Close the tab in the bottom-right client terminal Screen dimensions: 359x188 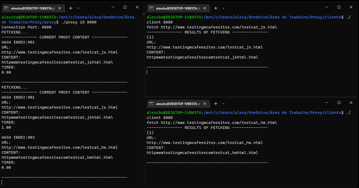point(205,104)
